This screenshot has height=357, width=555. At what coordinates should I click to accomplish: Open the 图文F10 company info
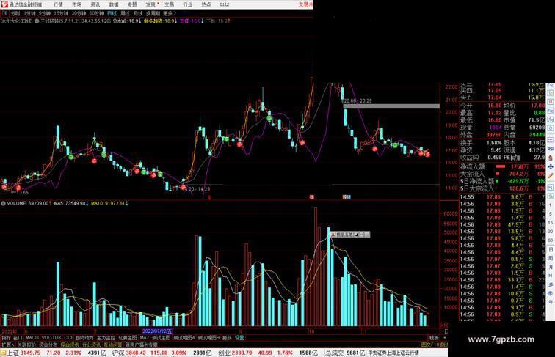[430, 345]
